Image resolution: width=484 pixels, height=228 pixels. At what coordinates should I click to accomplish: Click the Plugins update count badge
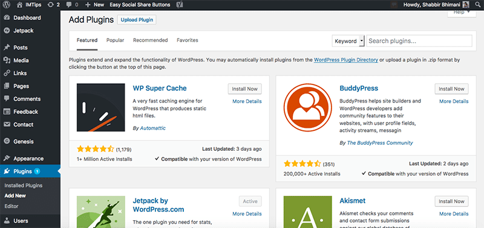[x=37, y=171]
